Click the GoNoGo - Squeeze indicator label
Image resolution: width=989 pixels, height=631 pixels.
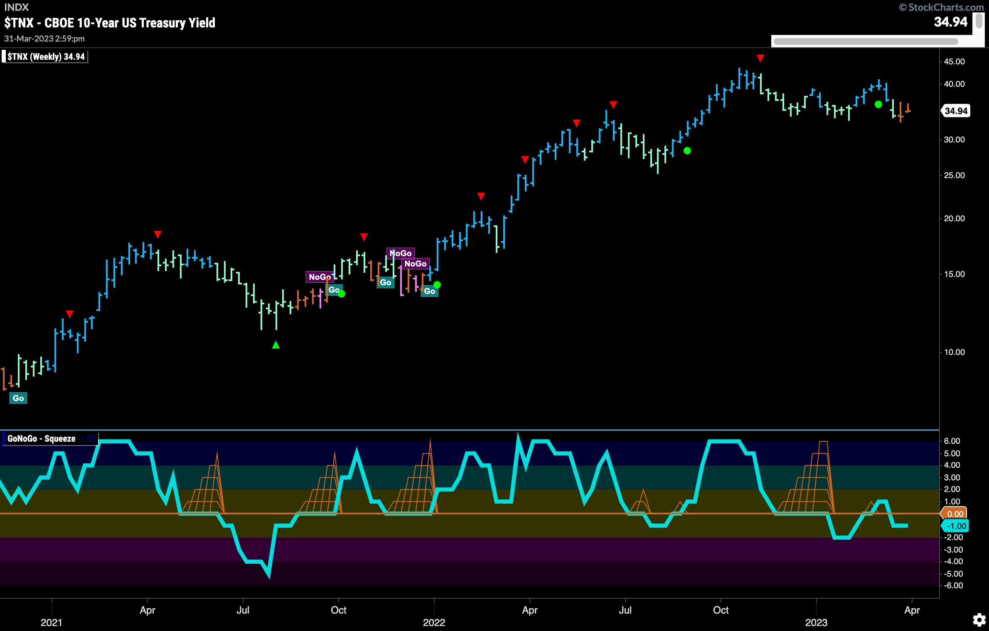tap(42, 438)
